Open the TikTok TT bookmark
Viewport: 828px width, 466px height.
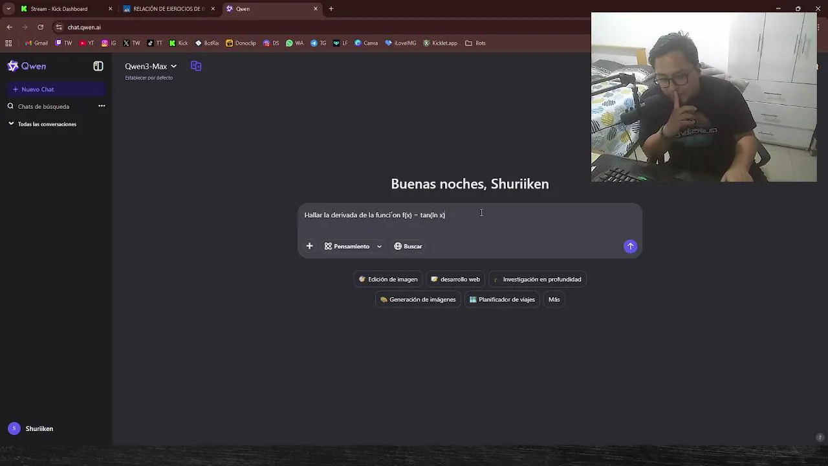coord(155,43)
